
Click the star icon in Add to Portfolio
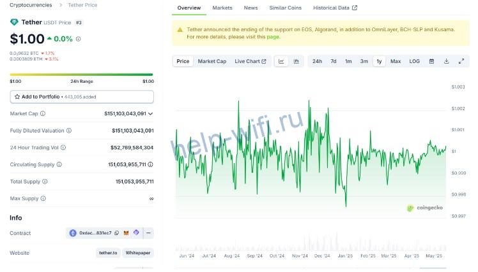pyautogui.click(x=17, y=97)
